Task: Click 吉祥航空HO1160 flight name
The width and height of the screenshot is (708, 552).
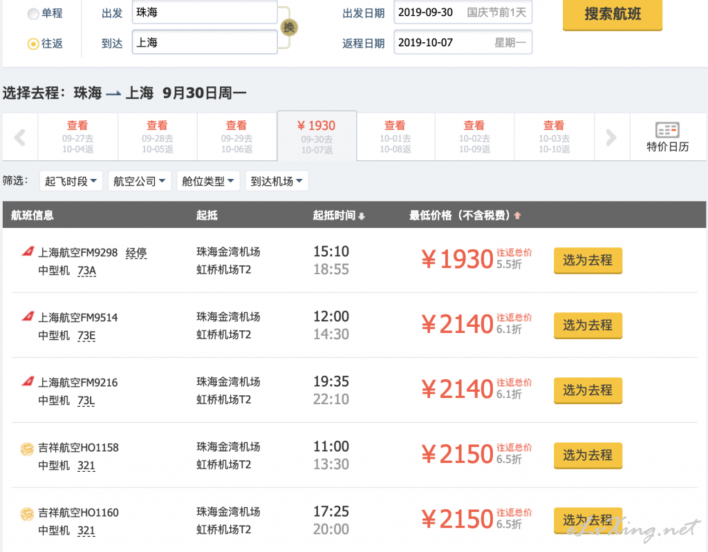Action: point(78,513)
